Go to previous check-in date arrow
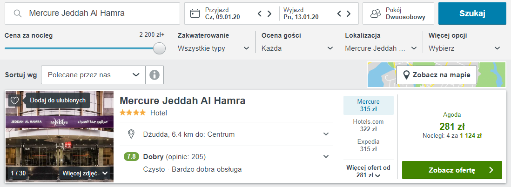This screenshot has width=511, height=187. 260,13
